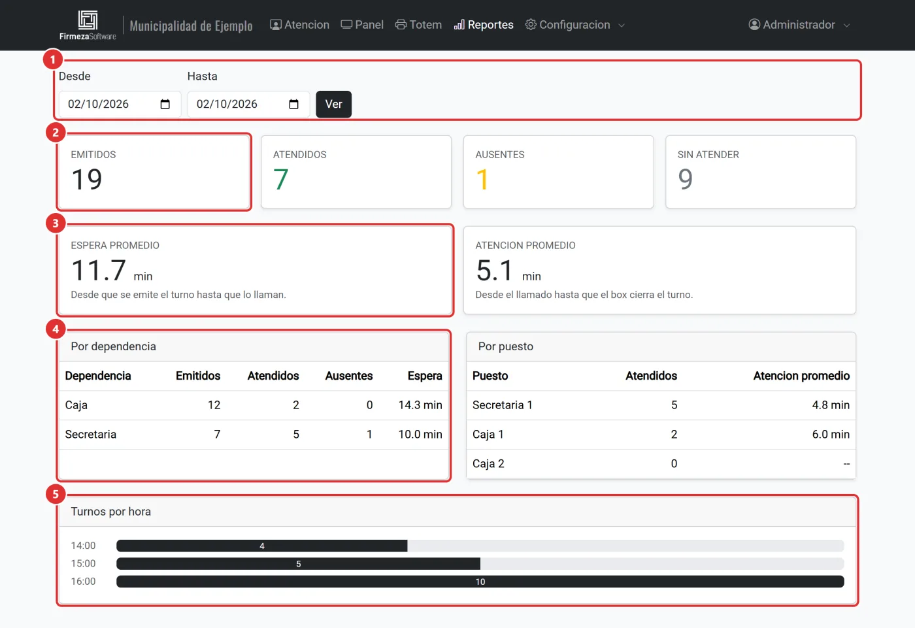Click the Caja row in dependencia table
The image size is (915, 628).
(254, 405)
